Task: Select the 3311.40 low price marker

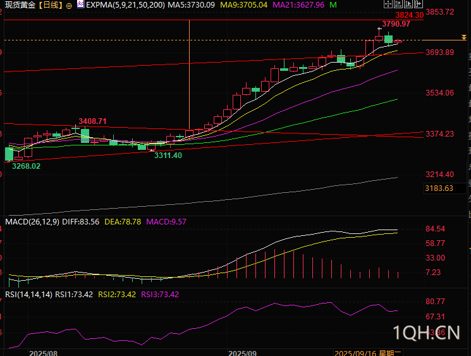Action: coord(168,155)
